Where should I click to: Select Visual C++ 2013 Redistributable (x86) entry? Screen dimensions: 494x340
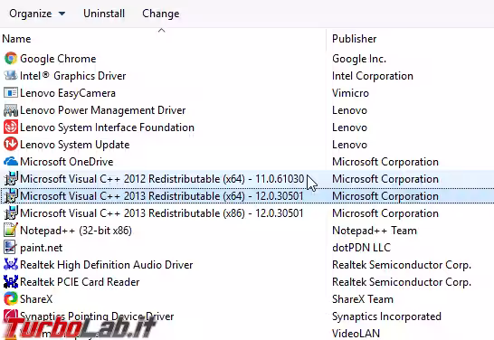162,212
